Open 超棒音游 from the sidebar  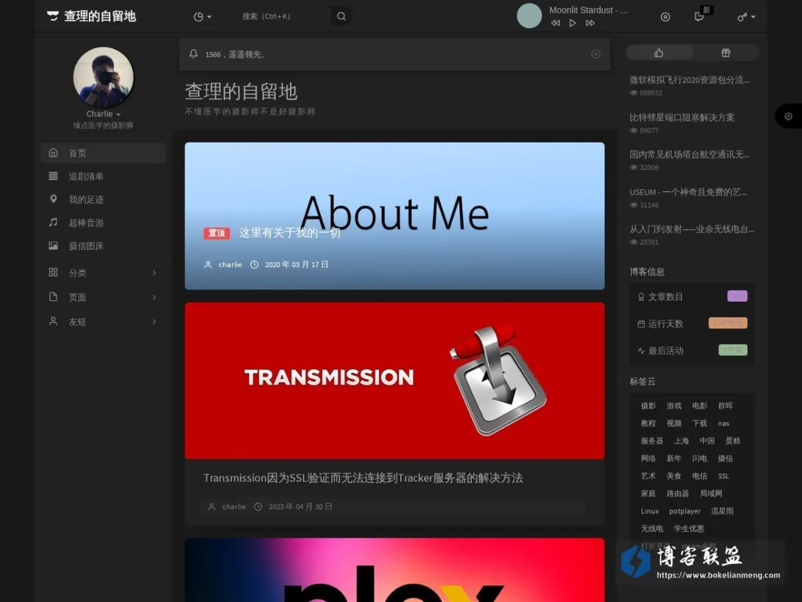pyautogui.click(x=104, y=223)
